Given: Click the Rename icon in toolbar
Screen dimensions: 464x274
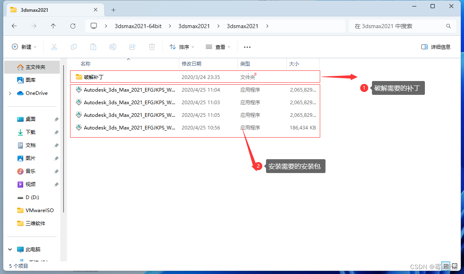Looking at the screenshot, I should pyautogui.click(x=113, y=47).
